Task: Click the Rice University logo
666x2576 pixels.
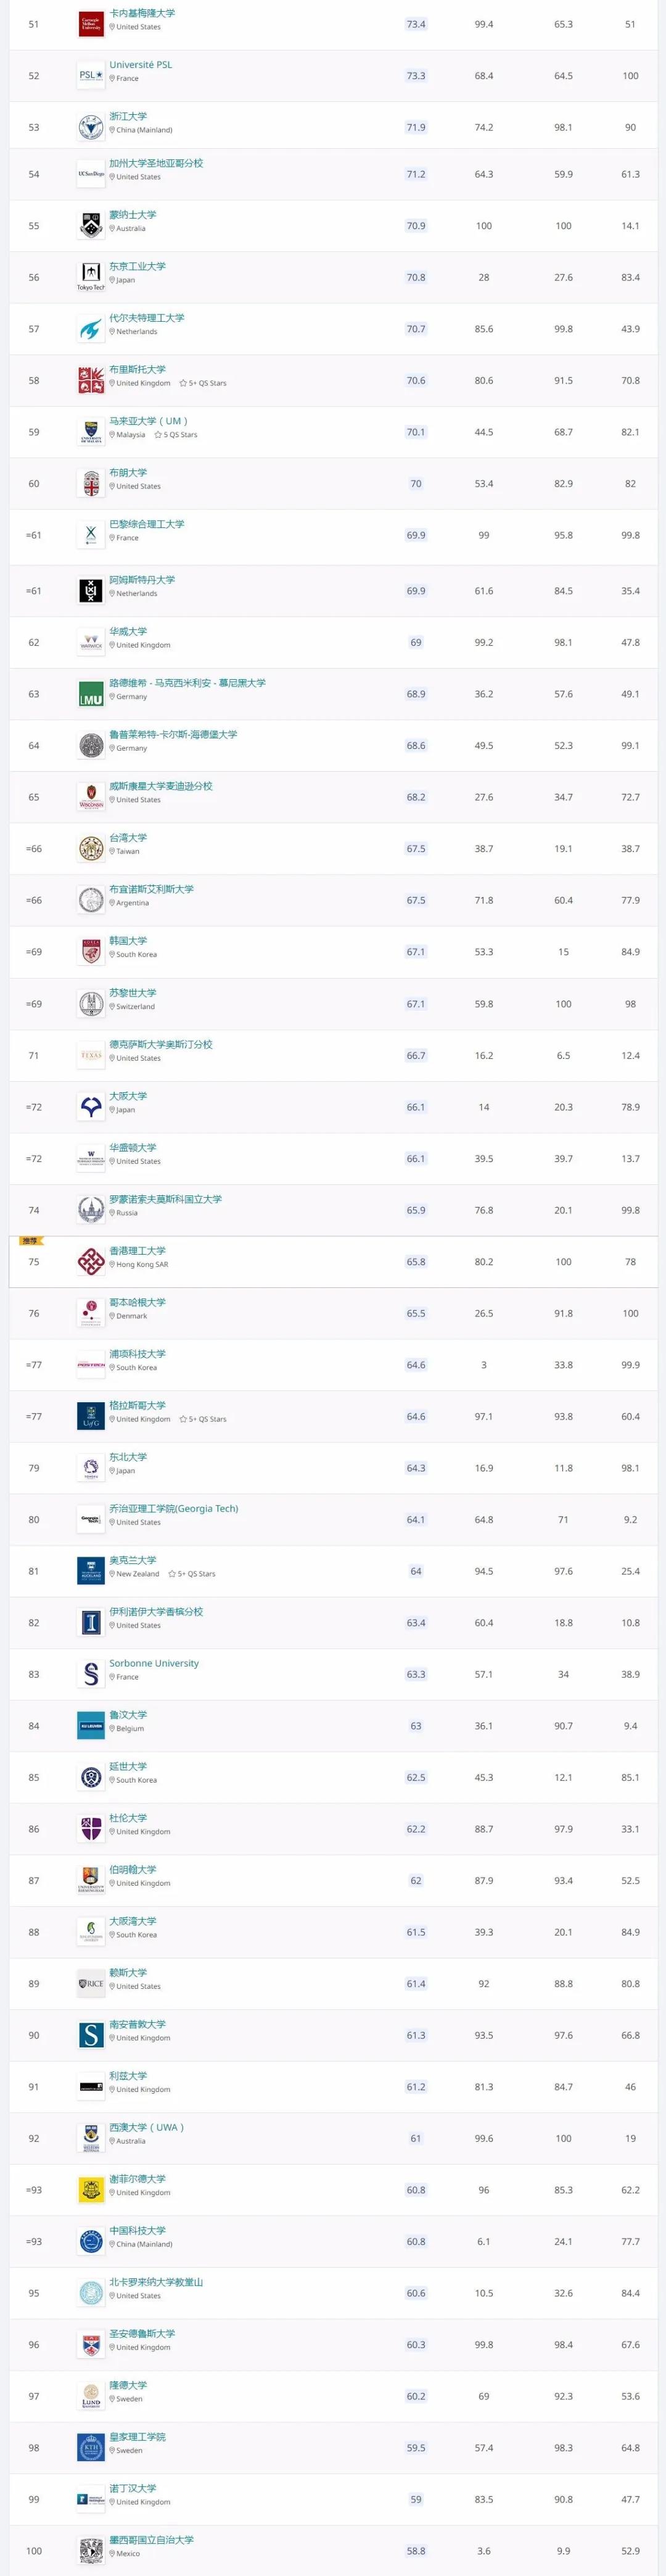Action: pyautogui.click(x=91, y=1984)
